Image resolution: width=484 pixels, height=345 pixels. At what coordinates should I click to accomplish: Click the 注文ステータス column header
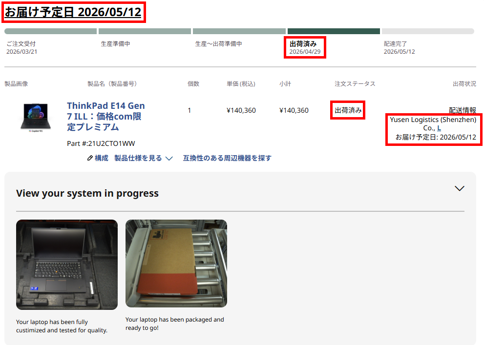[355, 84]
